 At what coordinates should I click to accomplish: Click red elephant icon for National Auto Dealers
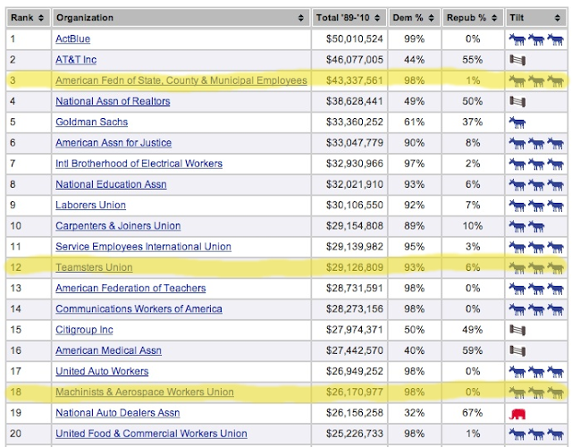pos(517,413)
